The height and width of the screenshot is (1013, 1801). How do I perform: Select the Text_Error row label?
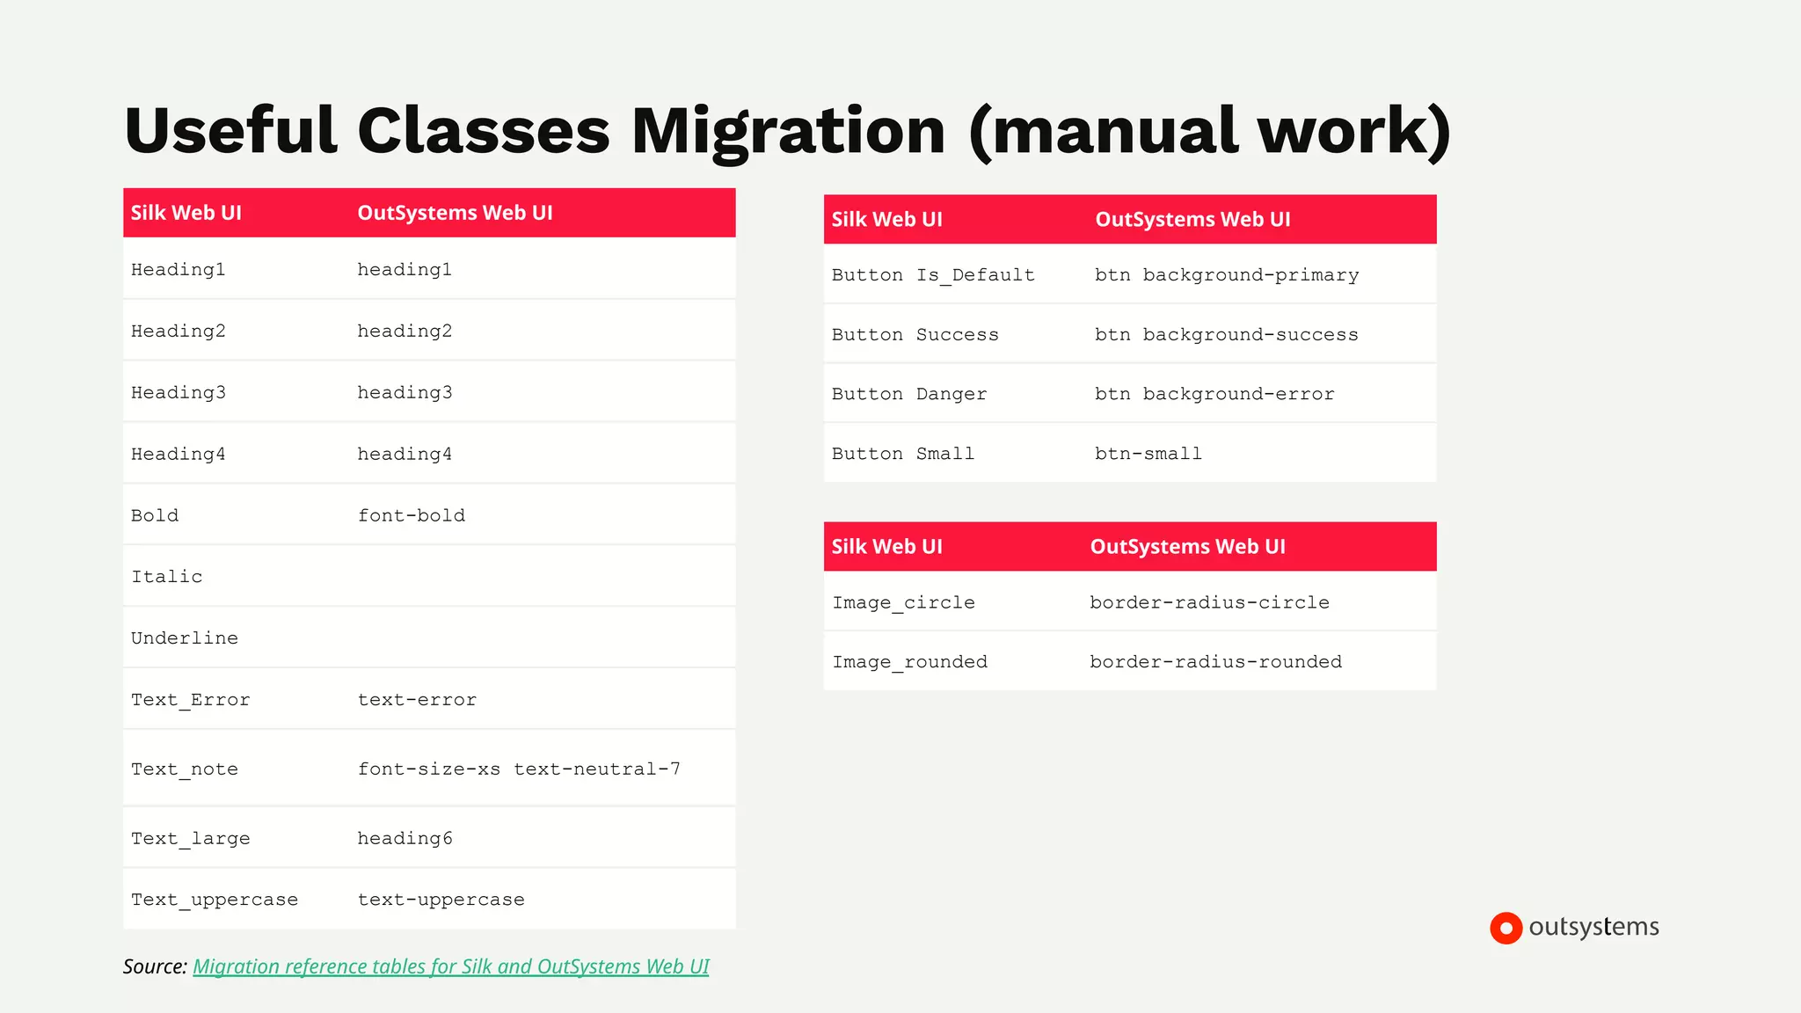[x=191, y=700]
